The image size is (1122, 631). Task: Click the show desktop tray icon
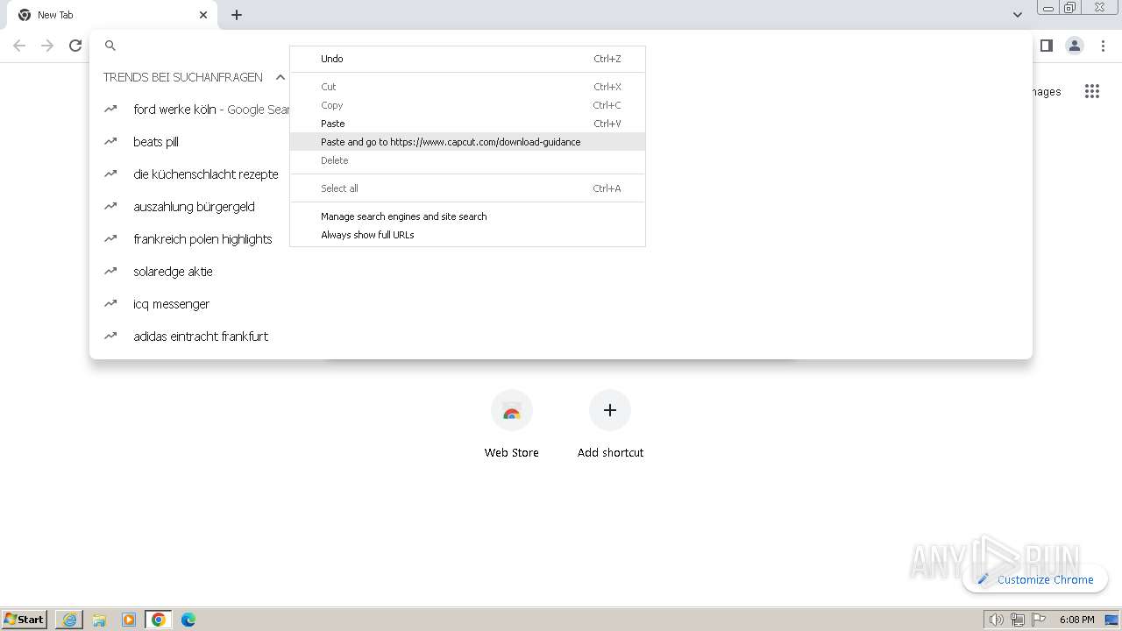[1111, 620]
